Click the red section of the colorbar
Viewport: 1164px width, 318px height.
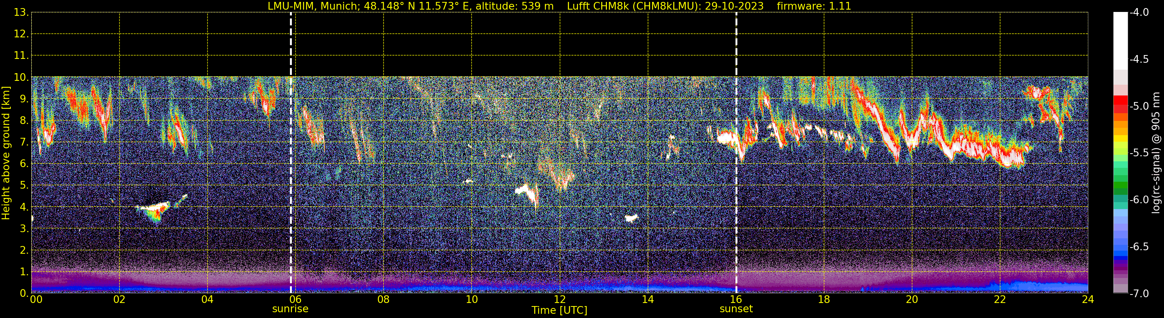coord(1121,104)
